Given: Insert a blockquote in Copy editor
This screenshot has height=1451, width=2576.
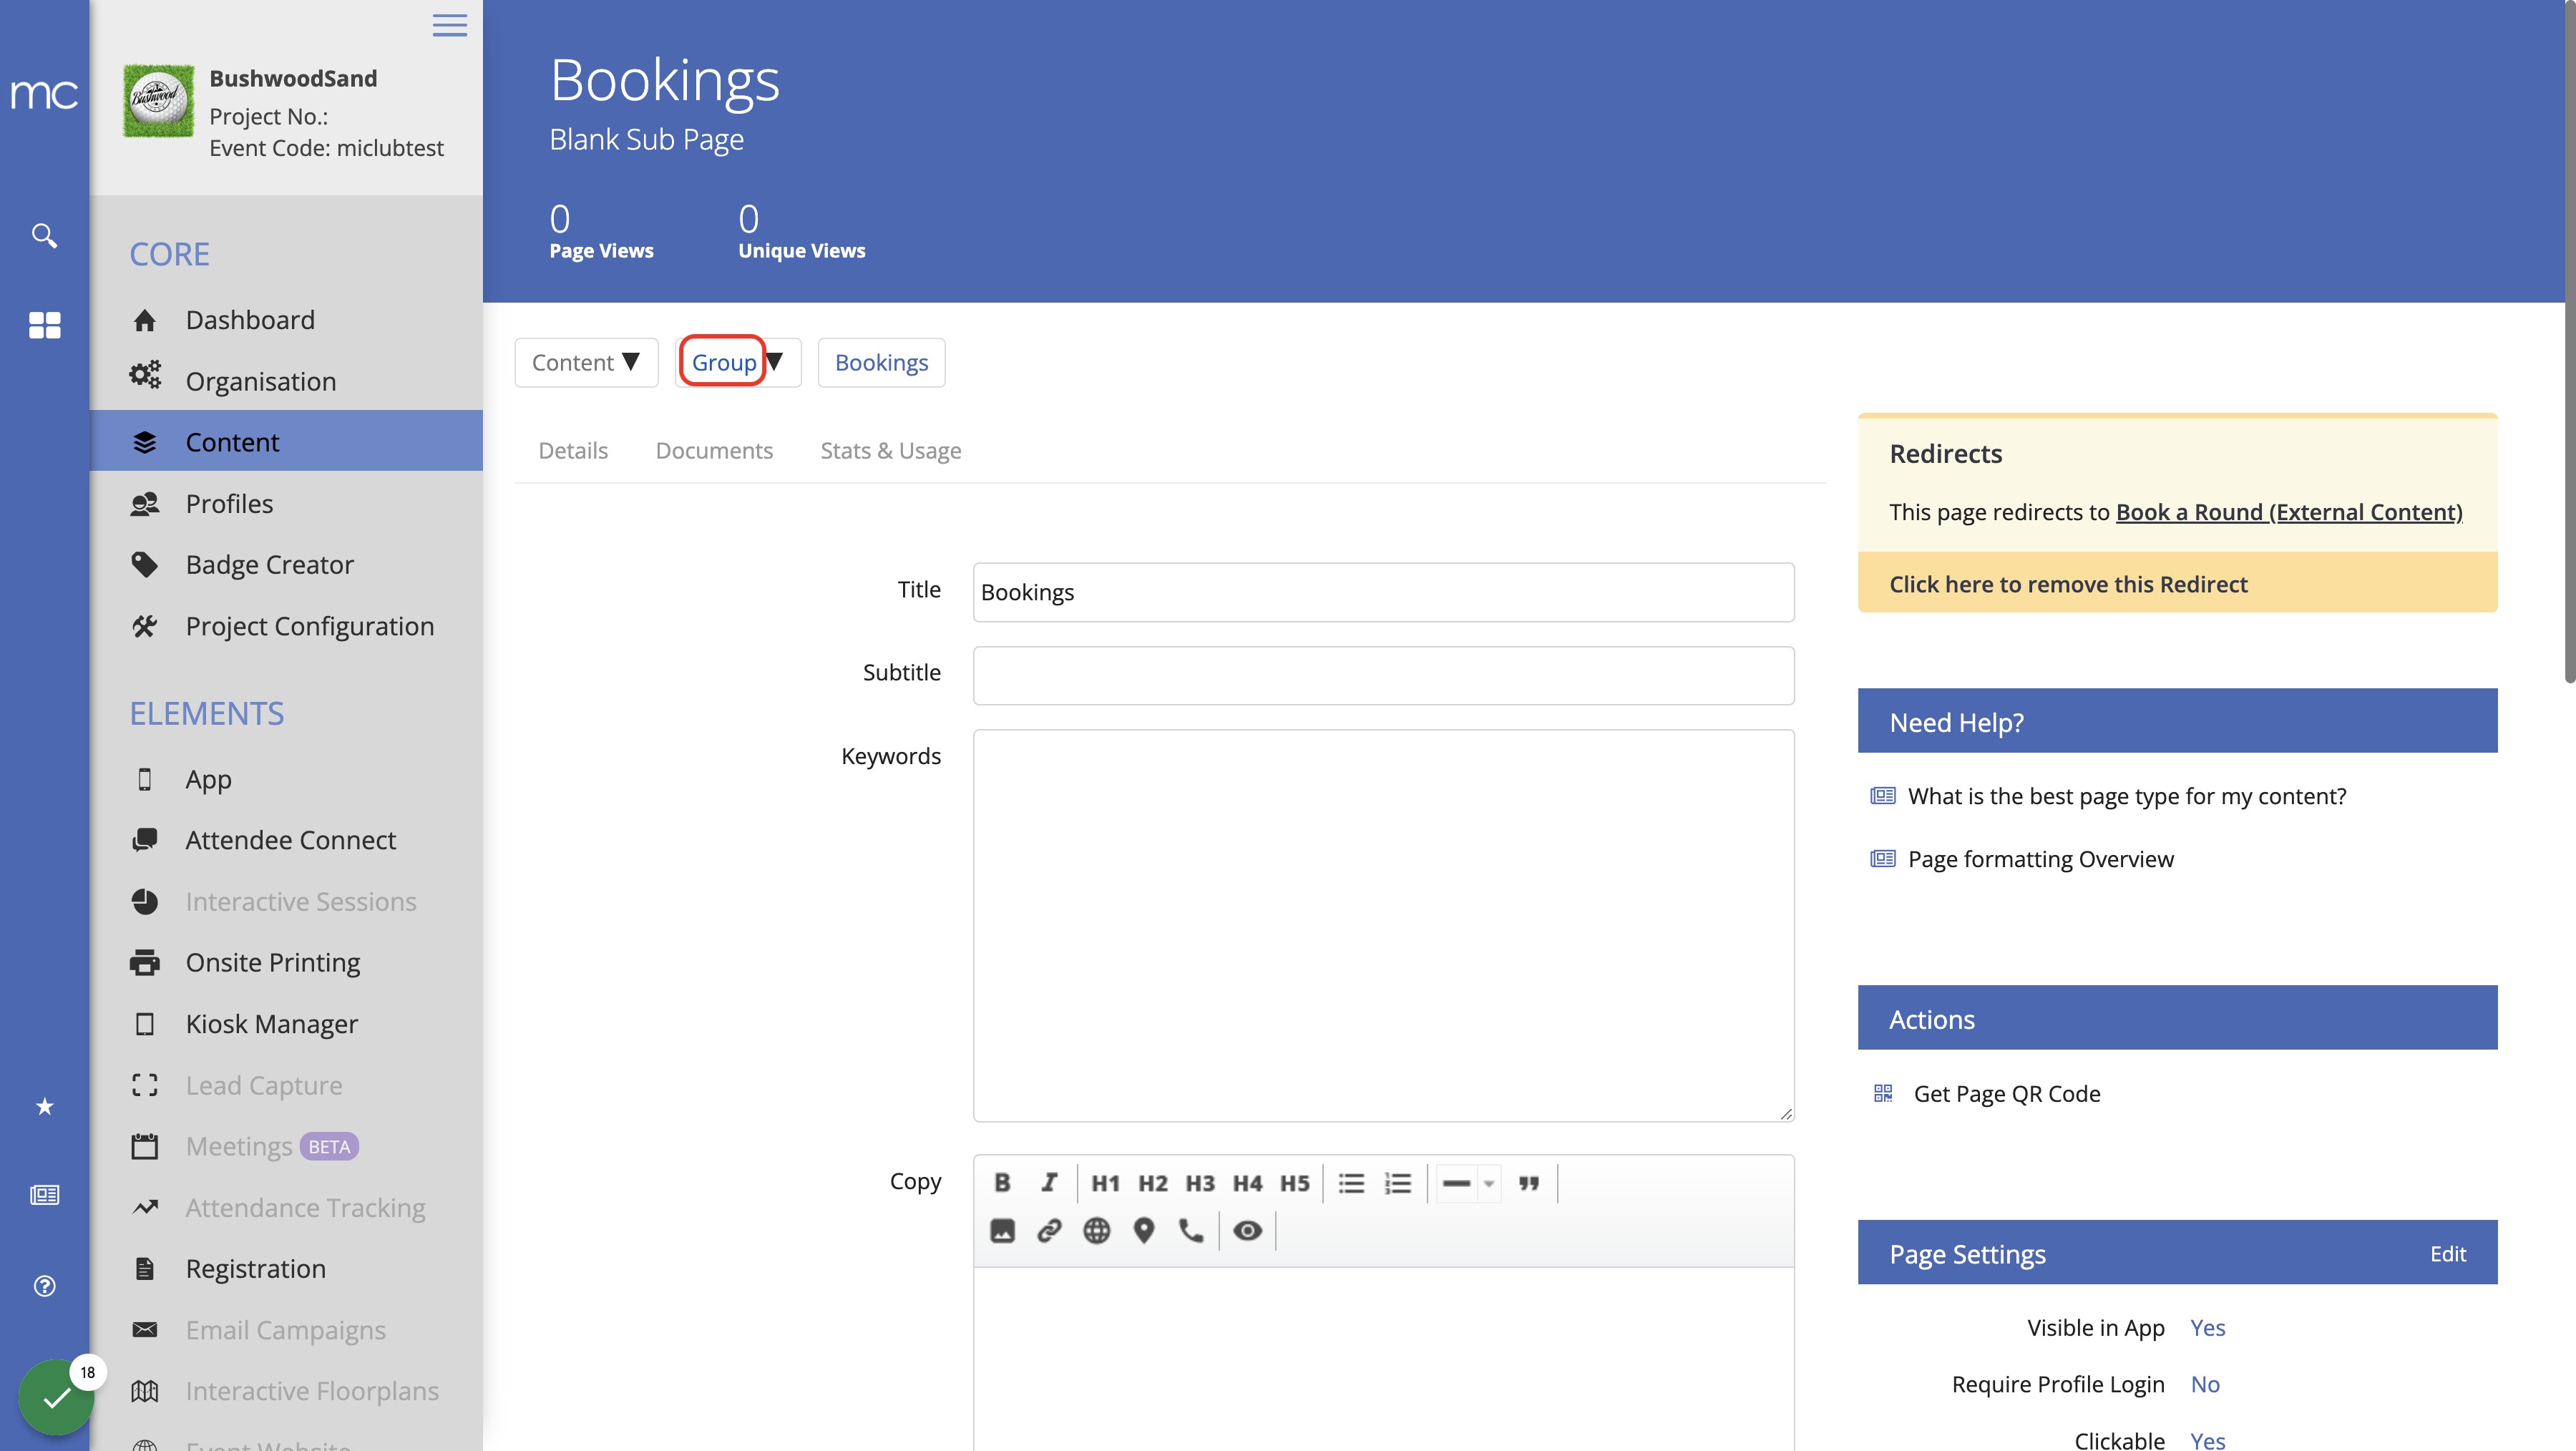Looking at the screenshot, I should click(x=1529, y=1183).
